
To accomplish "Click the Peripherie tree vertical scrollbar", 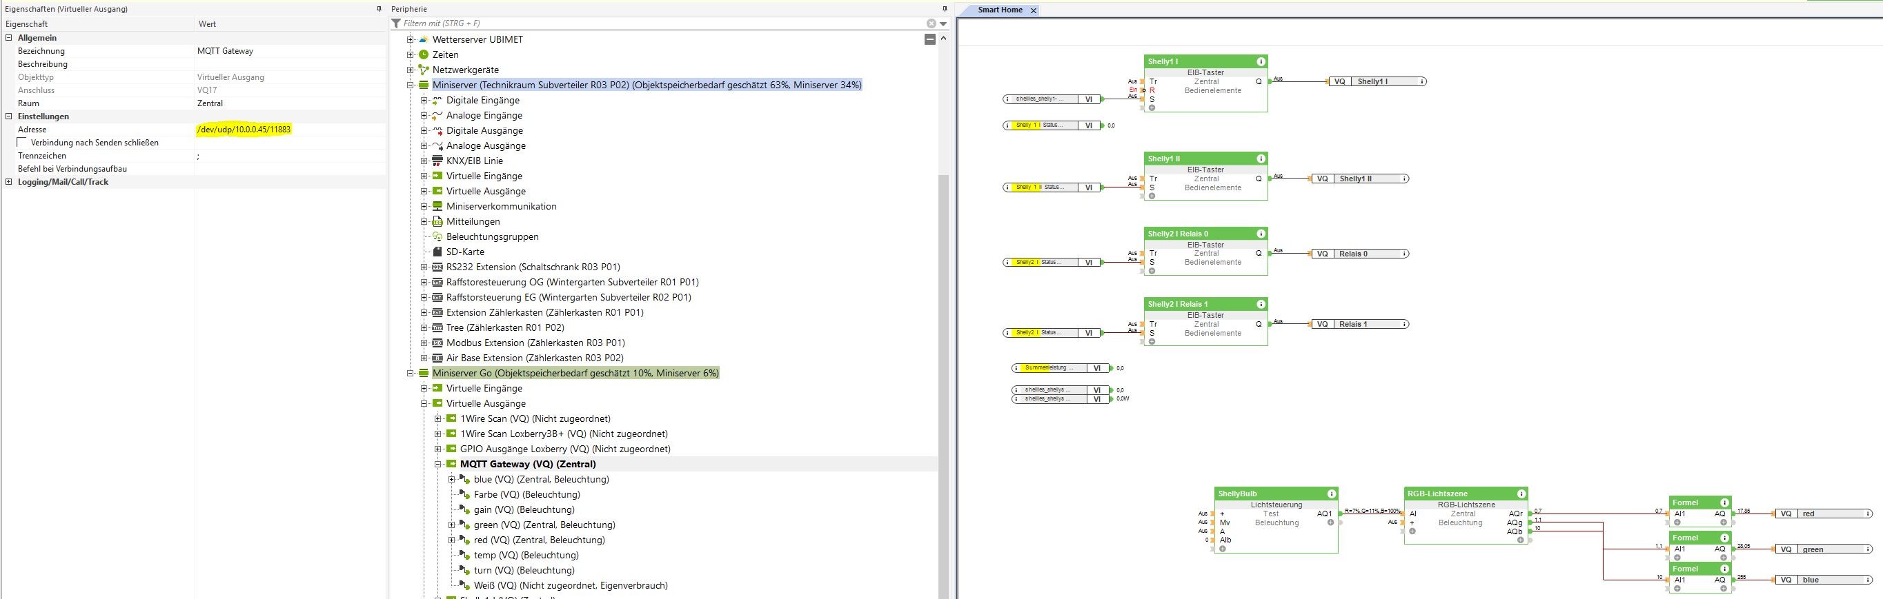I will coord(943,365).
